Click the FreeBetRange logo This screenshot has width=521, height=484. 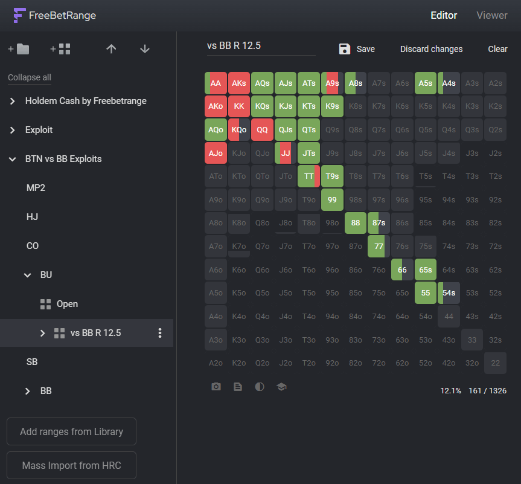(54, 15)
